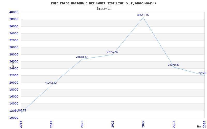Select the 38511.75 data label

point(143,15)
